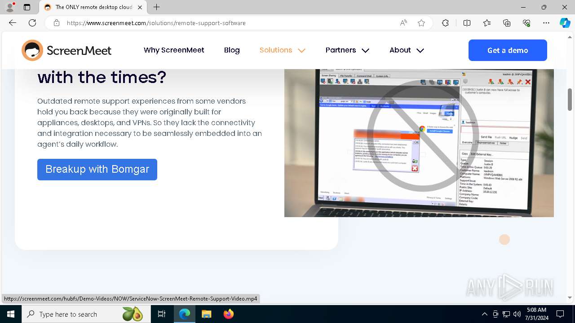Open the About menu
This screenshot has width=575, height=323.
[x=400, y=50]
